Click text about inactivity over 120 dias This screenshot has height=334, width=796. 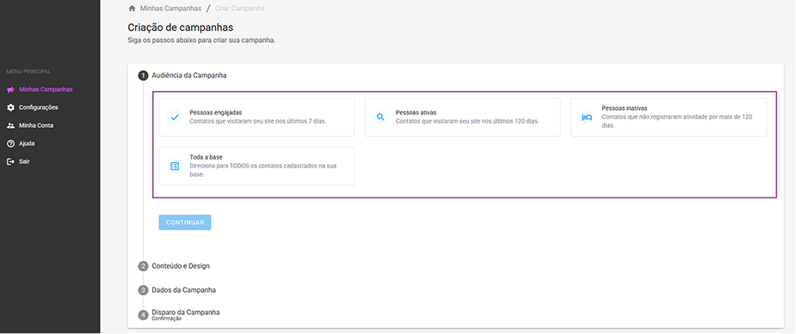(676, 121)
